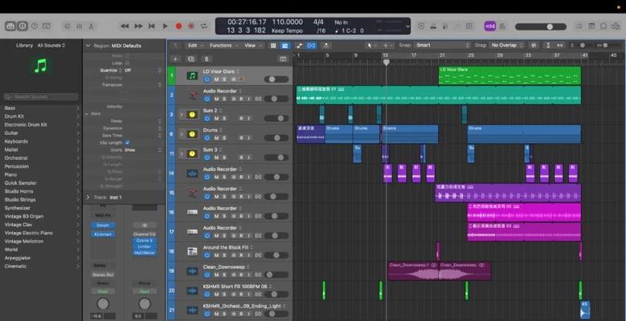Adjust the master volume slider
The width and height of the screenshot is (626, 321).
click(x=541, y=26)
